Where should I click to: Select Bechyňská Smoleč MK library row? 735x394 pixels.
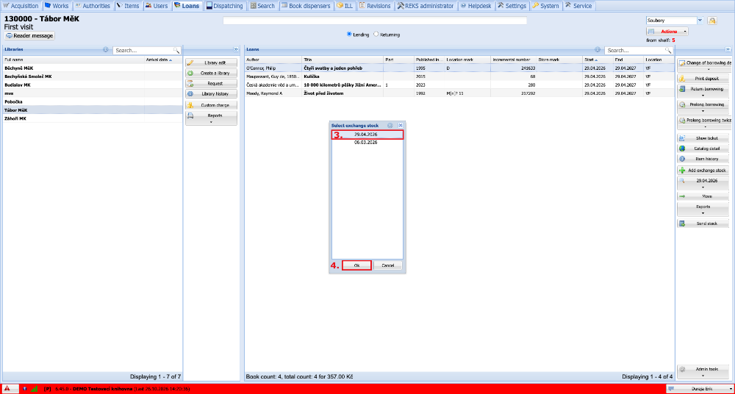pyautogui.click(x=93, y=76)
